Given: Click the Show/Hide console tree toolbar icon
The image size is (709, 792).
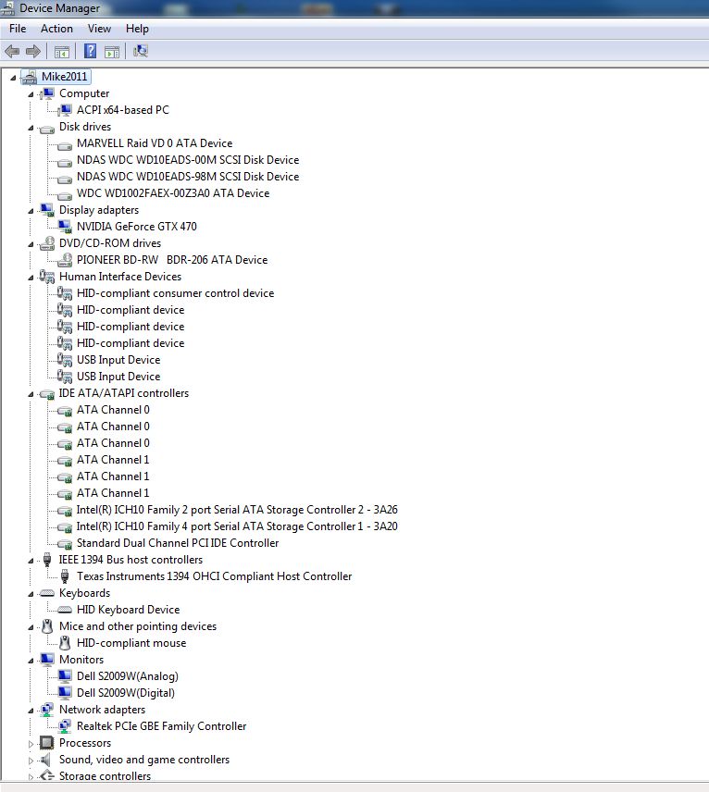Looking at the screenshot, I should [x=62, y=52].
